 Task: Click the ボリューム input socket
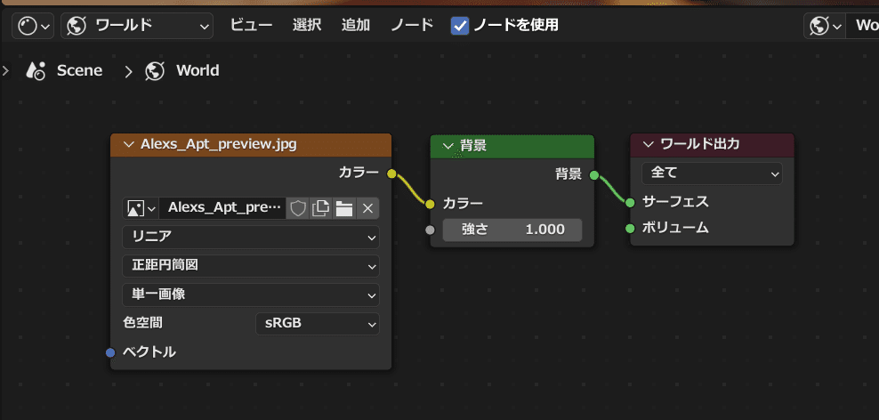[630, 228]
